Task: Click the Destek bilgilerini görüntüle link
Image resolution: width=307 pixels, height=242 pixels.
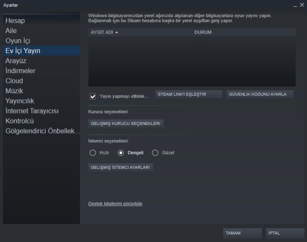Action: 115,204
